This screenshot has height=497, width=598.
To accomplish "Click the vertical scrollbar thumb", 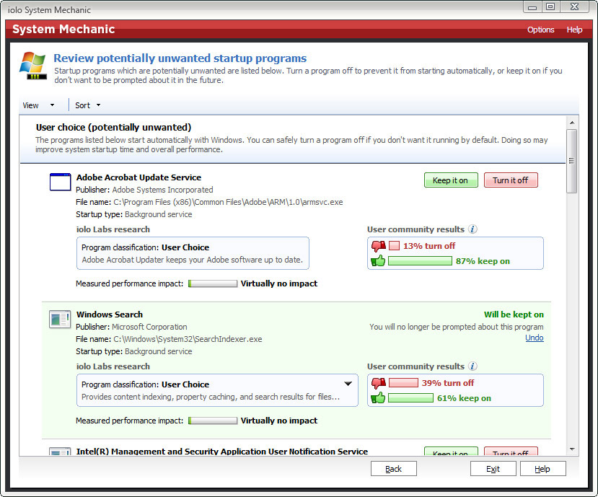I will [x=571, y=161].
